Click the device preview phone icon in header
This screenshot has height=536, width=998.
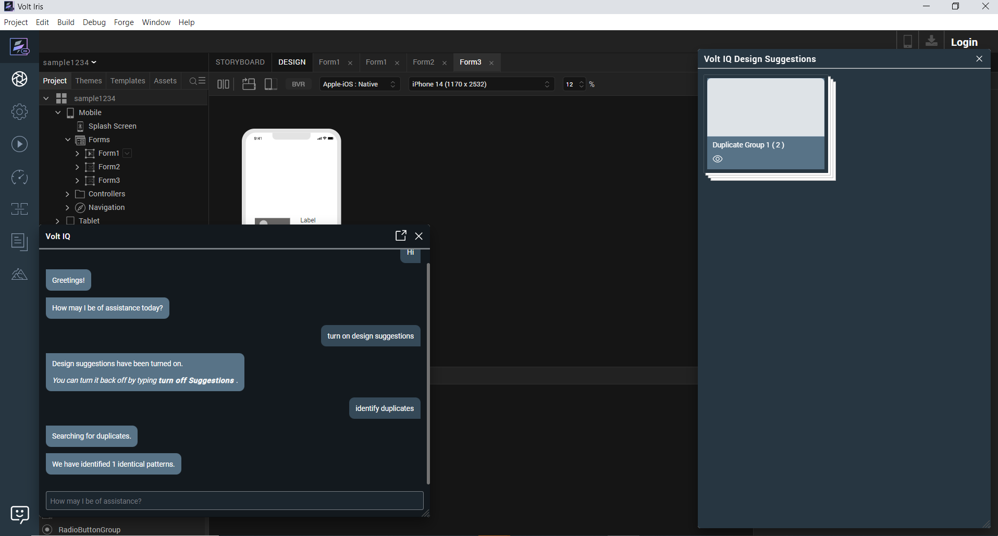[907, 42]
